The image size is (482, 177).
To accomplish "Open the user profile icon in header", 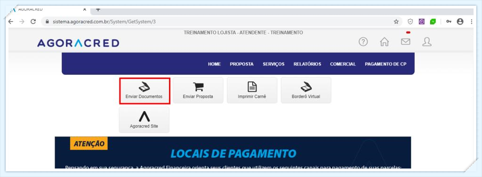I will (426, 41).
